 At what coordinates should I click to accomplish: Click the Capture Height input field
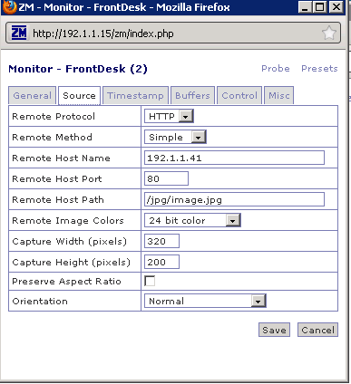pos(161,262)
